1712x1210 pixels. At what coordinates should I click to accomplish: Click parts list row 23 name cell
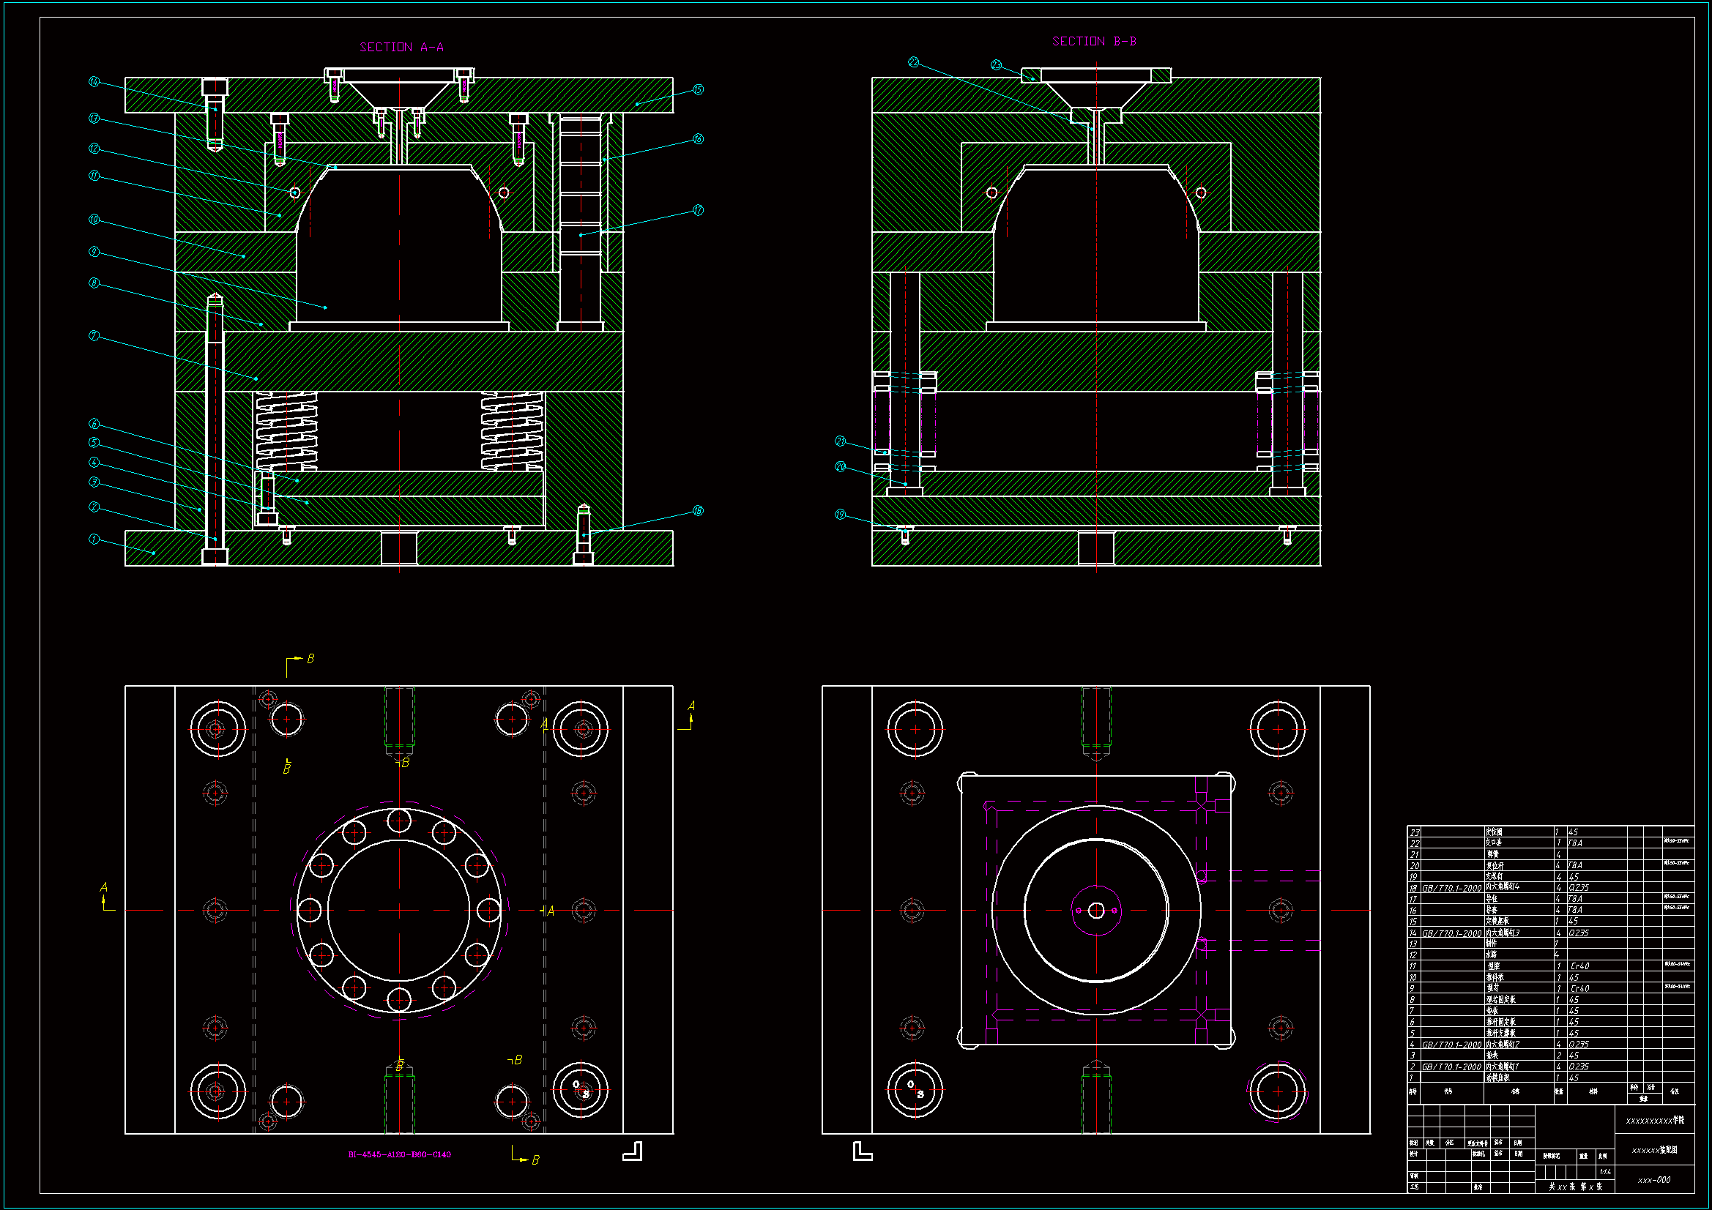point(1494,832)
